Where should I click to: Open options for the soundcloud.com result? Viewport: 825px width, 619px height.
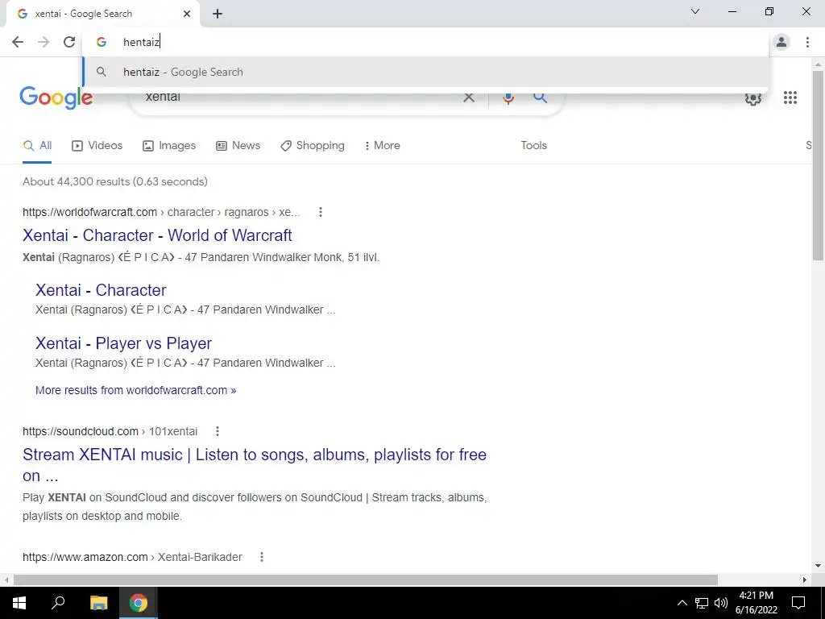point(218,432)
